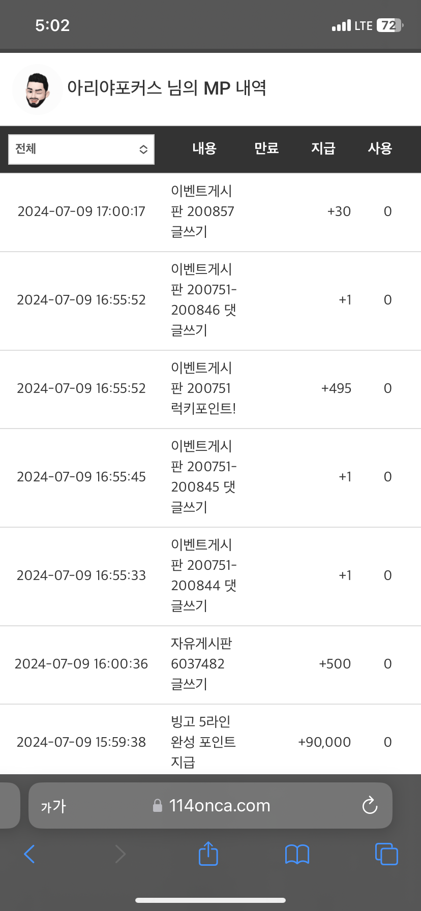421x911 pixels.
Task: Tap the Safari forward arrow
Action: tap(120, 854)
